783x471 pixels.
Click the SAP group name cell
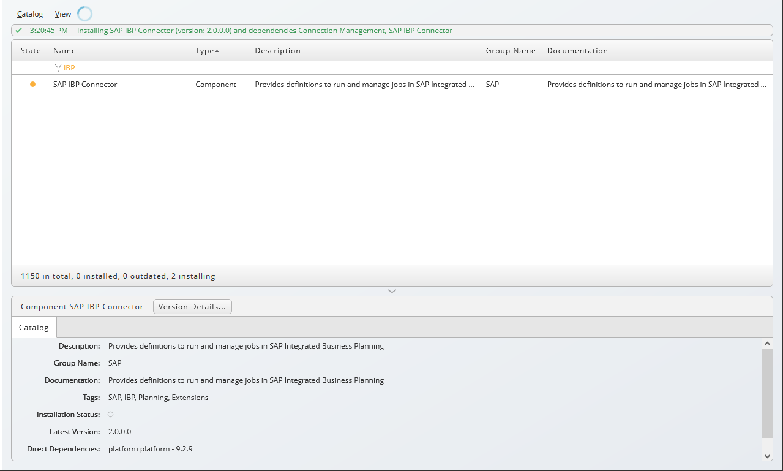coord(492,85)
